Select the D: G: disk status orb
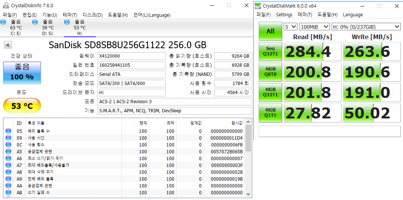403x200 pixels. [35, 22]
